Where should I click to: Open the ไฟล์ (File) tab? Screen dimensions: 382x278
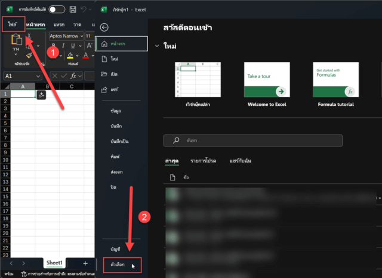(13, 24)
